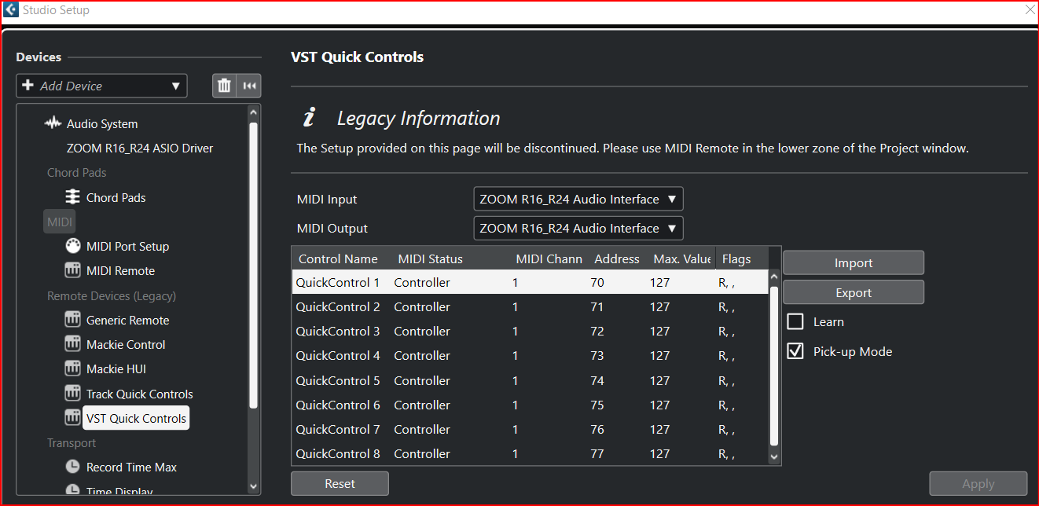Delete selected device using trash icon

tap(224, 85)
